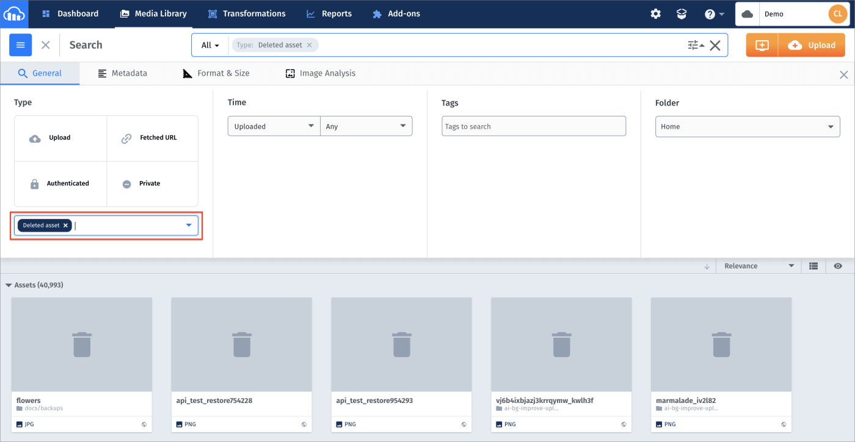Click the globe icon on flowers card
The height and width of the screenshot is (442, 855).
144,424
